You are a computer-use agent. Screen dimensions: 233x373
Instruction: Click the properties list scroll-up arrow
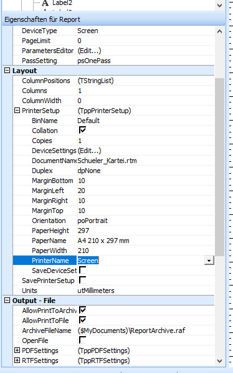pos(220,31)
